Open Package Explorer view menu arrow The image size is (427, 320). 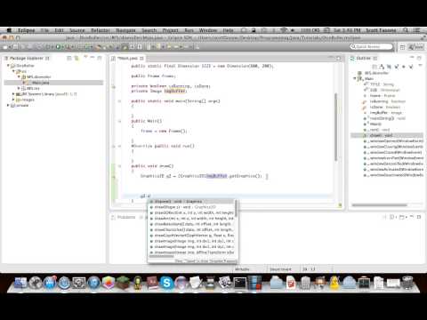85,57
